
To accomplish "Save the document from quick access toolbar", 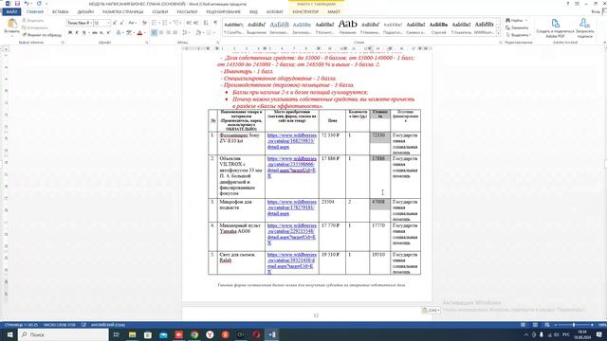I will [17, 4].
